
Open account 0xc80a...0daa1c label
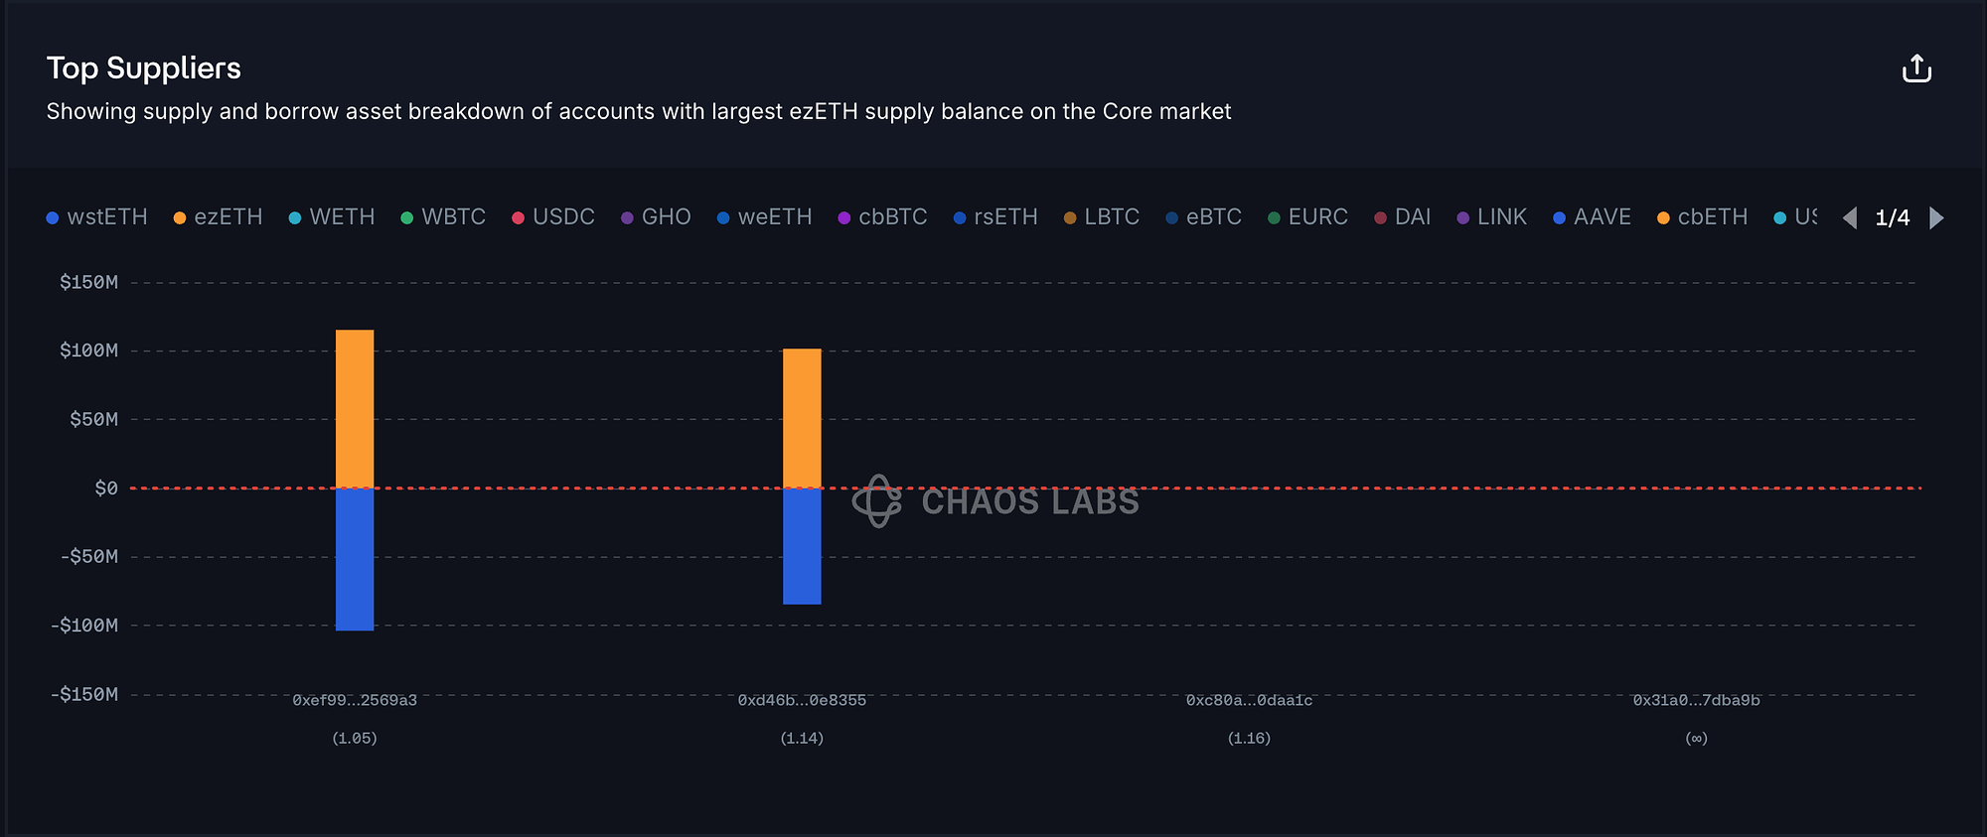click(1249, 701)
